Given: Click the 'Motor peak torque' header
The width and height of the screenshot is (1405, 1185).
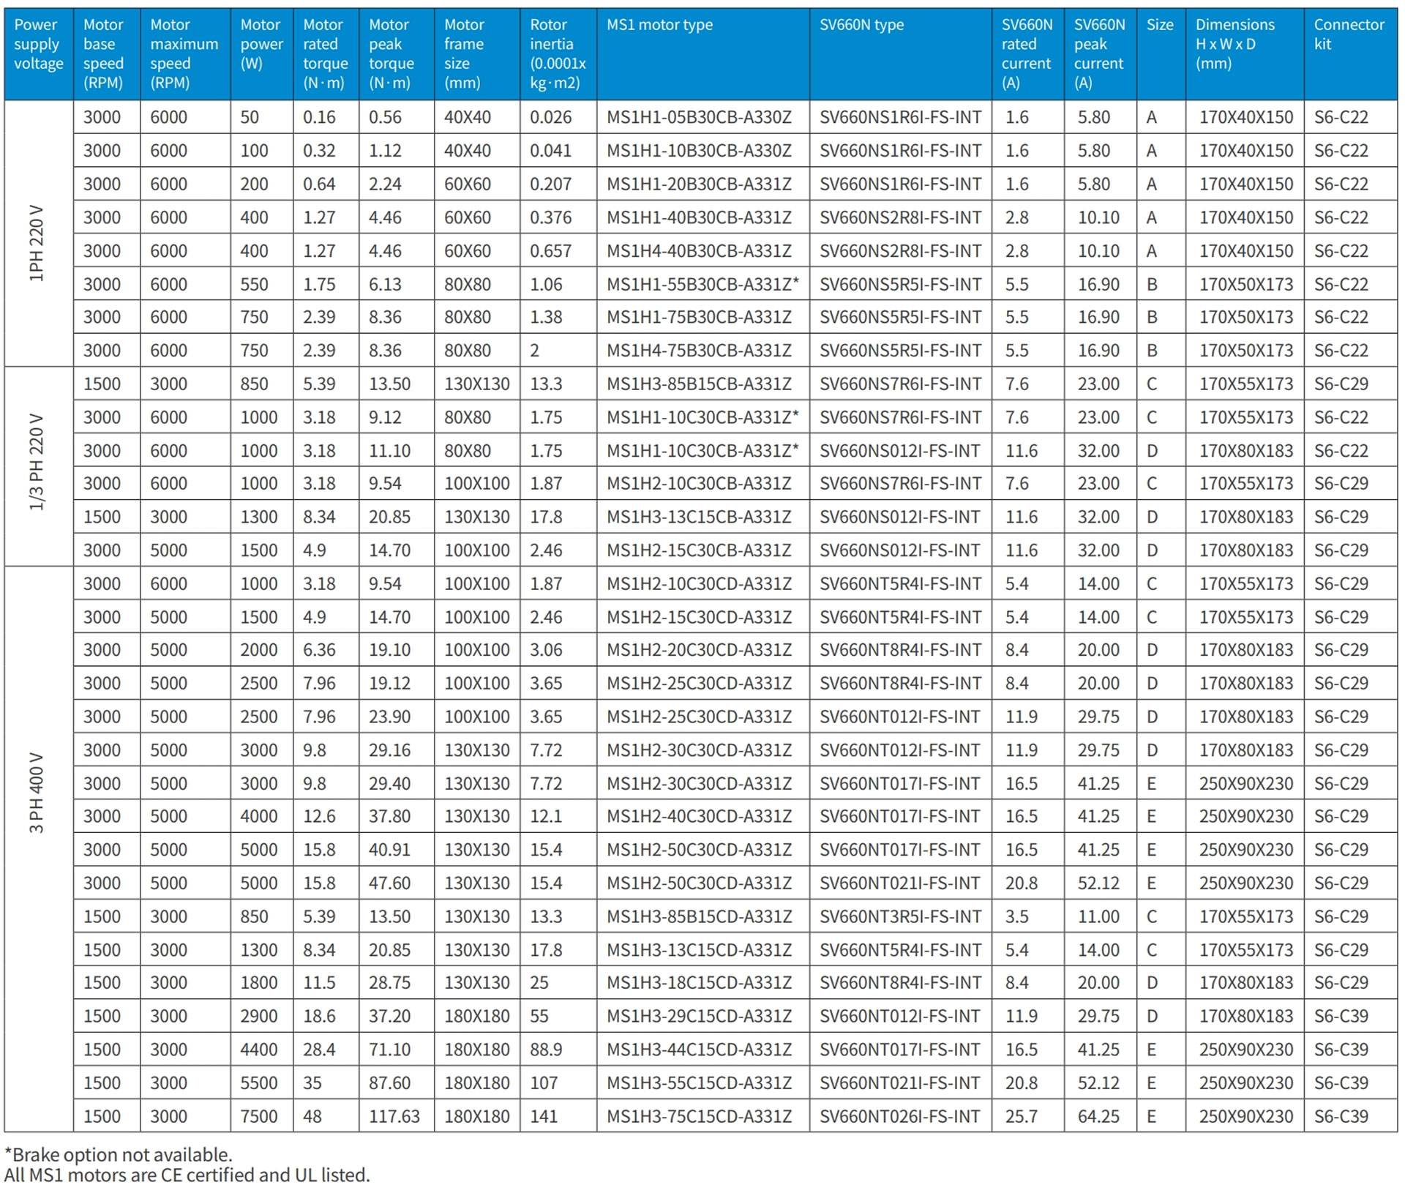Looking at the screenshot, I should 397,53.
